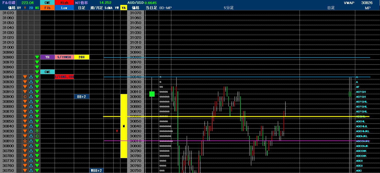The height and width of the screenshot is (173, 380).
Task: Click the green down triangle in the 30790 row
Action: click(x=37, y=151)
